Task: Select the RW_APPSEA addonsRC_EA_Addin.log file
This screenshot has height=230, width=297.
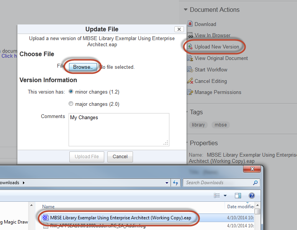Action: pyautogui.click(x=98, y=226)
